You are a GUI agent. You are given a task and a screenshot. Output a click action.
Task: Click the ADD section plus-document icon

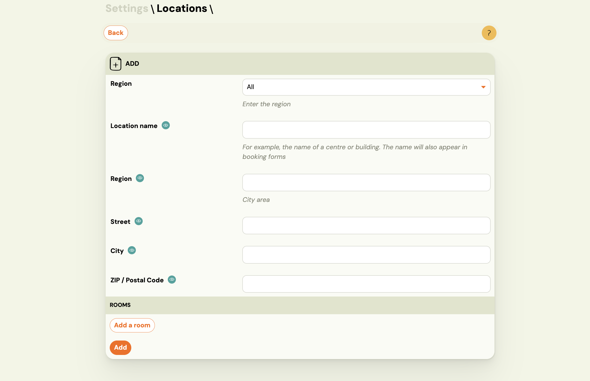tap(116, 64)
